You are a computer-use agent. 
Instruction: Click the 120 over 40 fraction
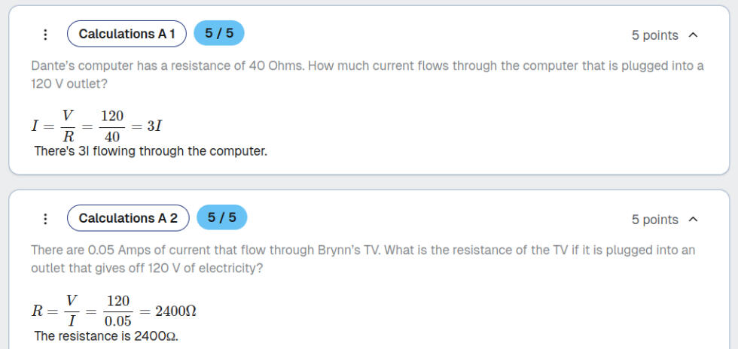point(111,126)
